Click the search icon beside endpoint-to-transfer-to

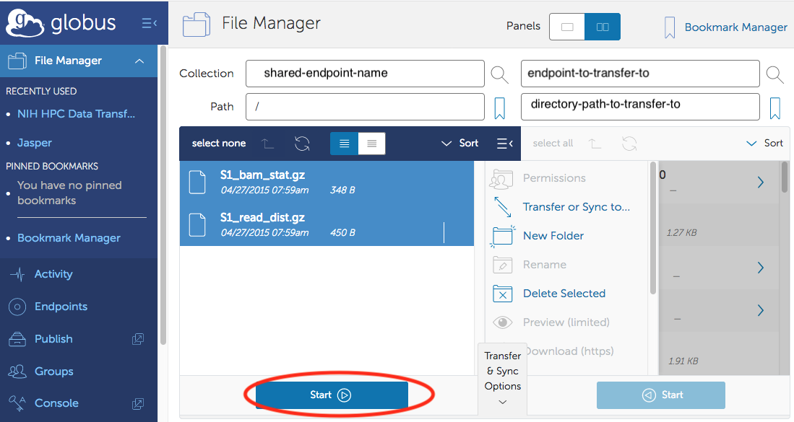774,74
